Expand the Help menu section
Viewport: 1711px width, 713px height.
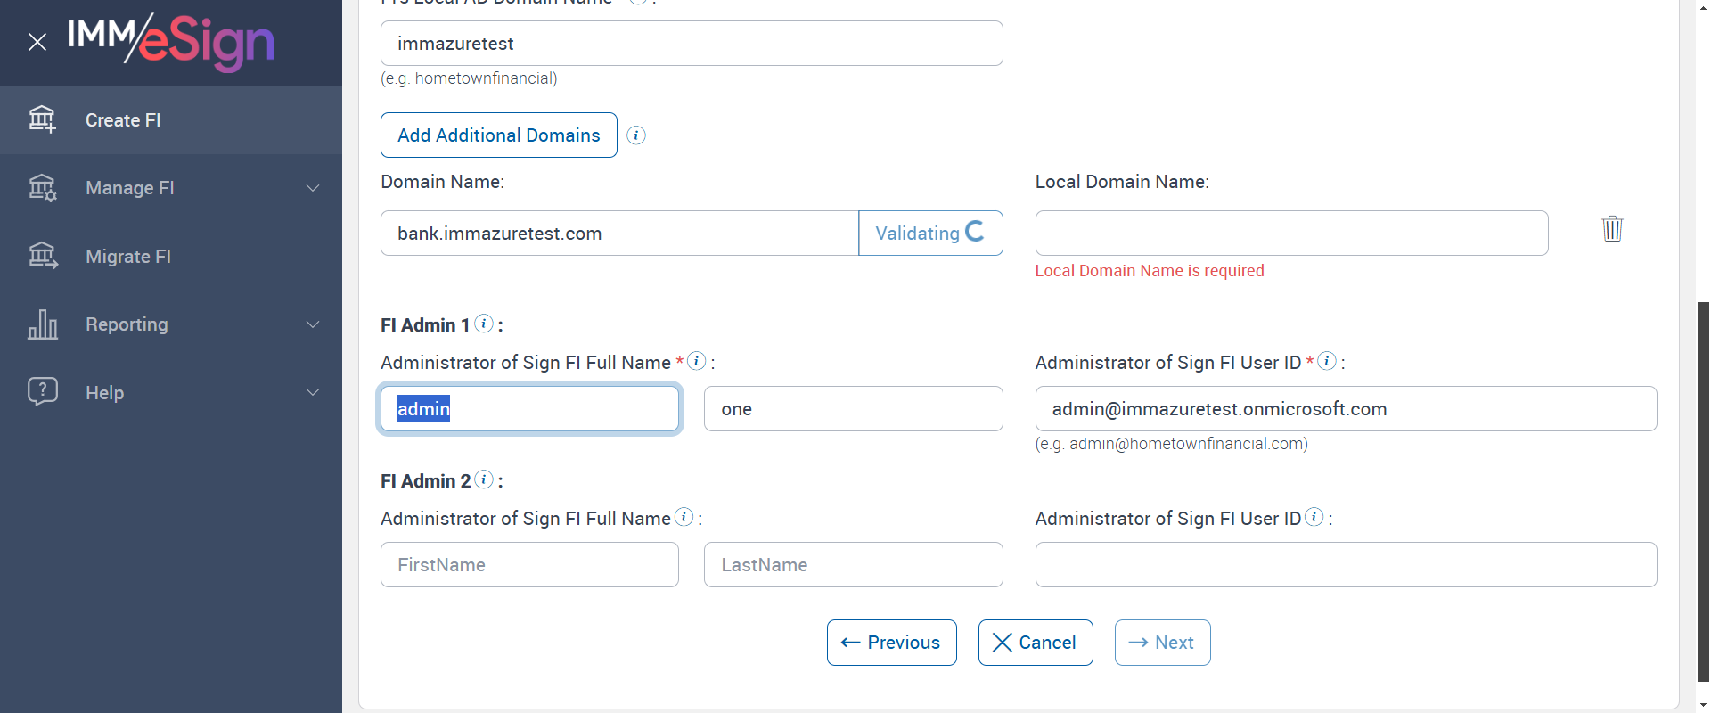(313, 392)
